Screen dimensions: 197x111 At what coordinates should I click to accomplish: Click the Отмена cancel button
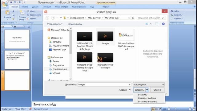click(x=157, y=90)
